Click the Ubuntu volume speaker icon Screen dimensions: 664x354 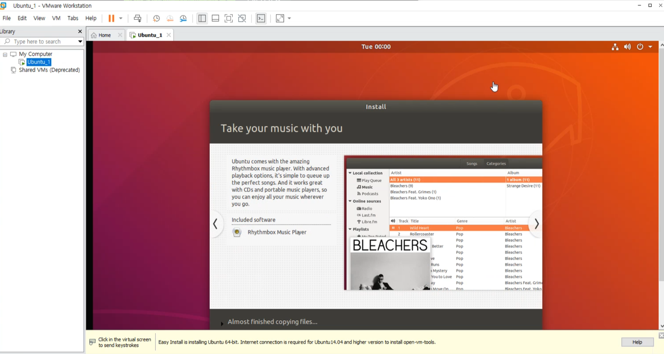(627, 47)
